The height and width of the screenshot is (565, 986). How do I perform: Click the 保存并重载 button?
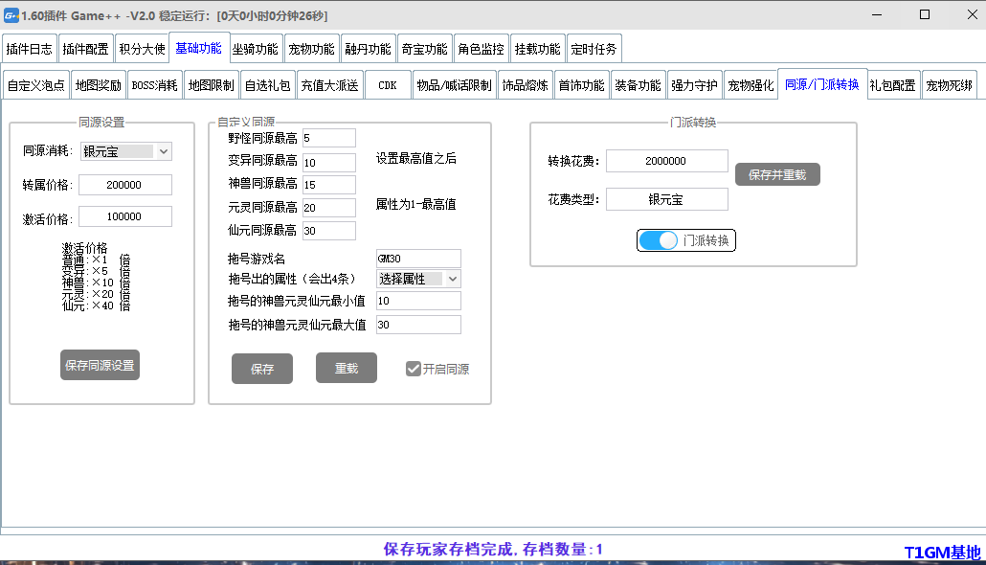point(777,174)
